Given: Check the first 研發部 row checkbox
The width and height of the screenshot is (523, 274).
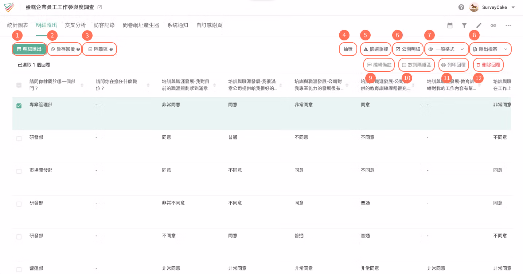Looking at the screenshot, I should pos(19,139).
